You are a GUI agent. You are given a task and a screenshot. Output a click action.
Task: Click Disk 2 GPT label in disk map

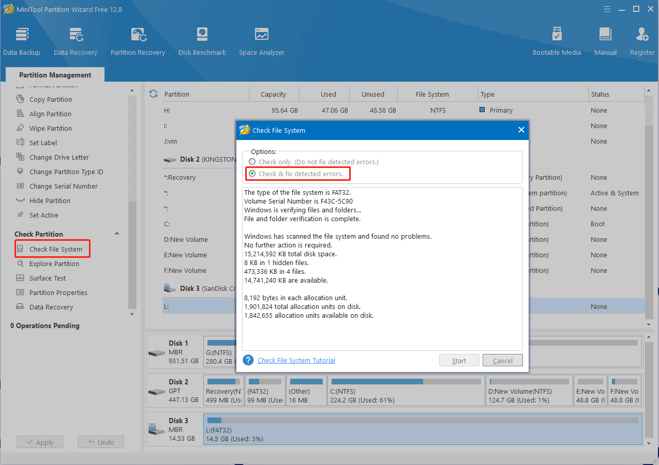pyautogui.click(x=175, y=391)
